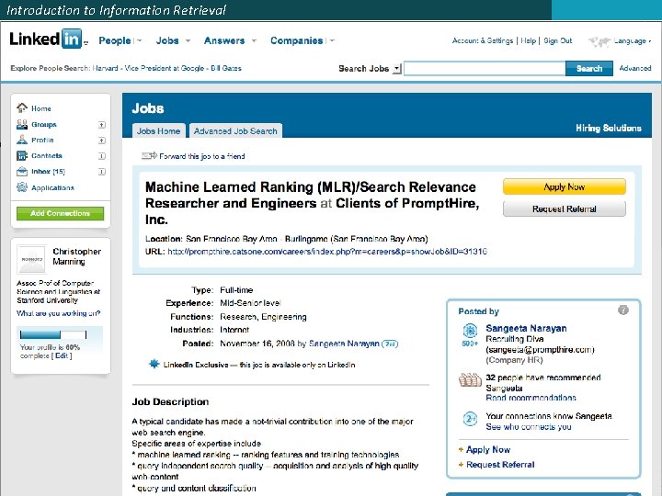This screenshot has height=496, width=662.
Task: Click the Profile person icon in sidebar
Action: click(22, 140)
